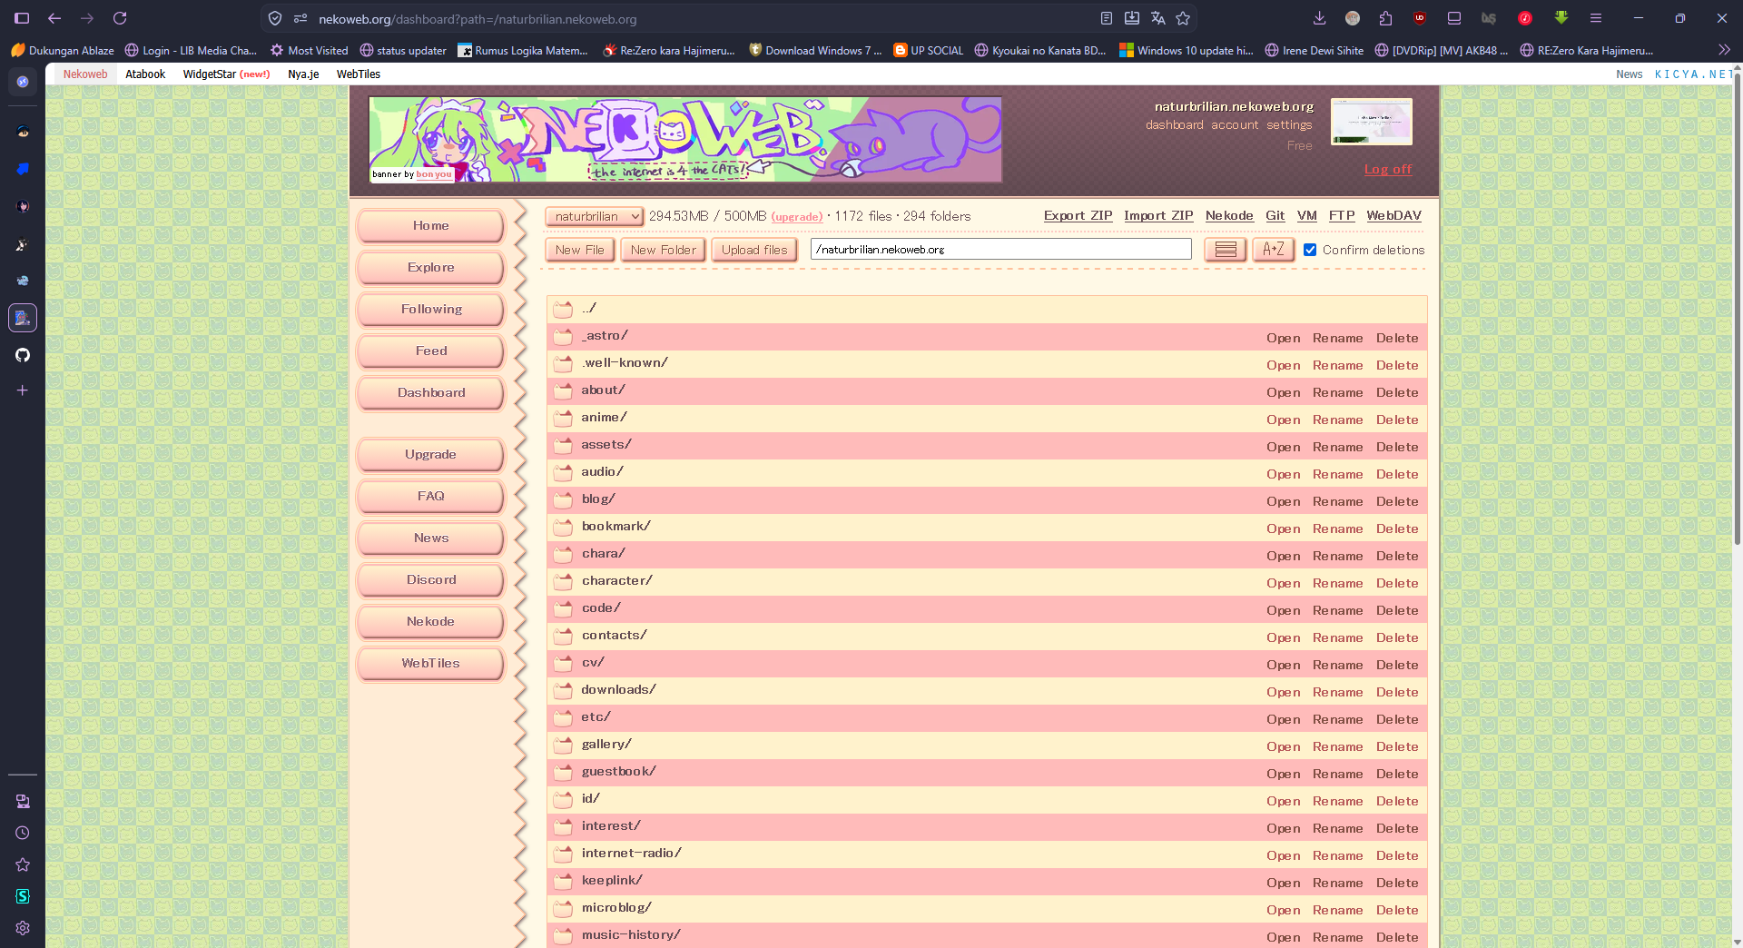
Task: Open the Feed button
Action: click(x=430, y=351)
